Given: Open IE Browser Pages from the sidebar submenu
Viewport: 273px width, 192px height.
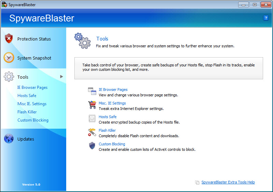Looking at the screenshot, I should (32, 87).
